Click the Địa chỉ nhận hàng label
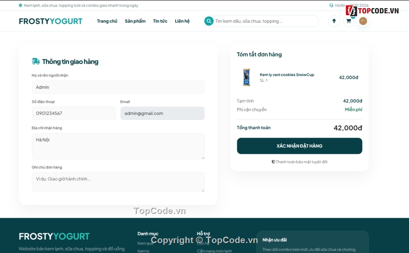Screen dimensions: 409x253 tap(47, 128)
